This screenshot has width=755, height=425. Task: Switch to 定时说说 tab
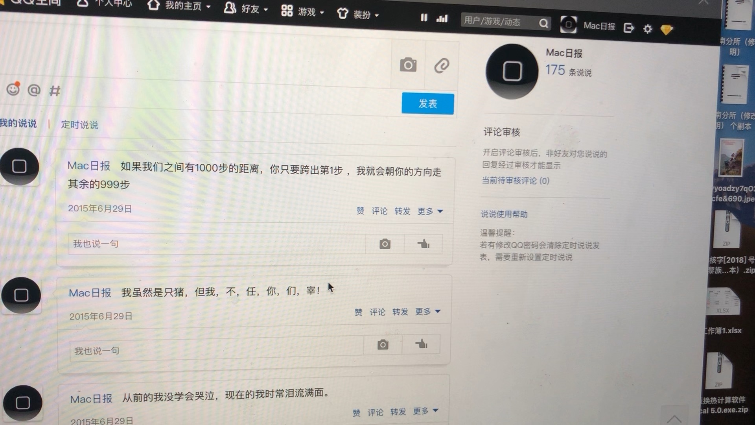pyautogui.click(x=79, y=125)
